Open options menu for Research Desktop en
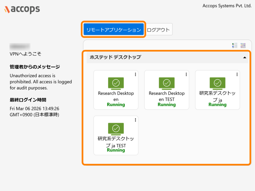The width and height of the screenshot is (255, 191). point(135,74)
